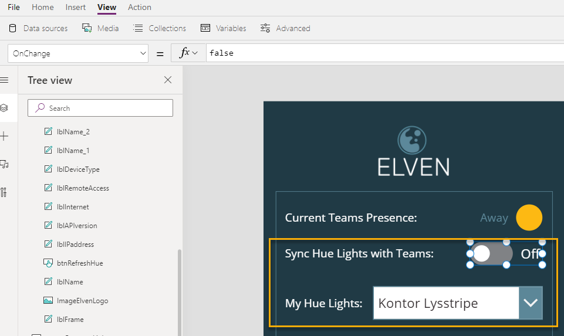The image size is (564, 336).
Task: Open My Hue Lights dropdown arrow
Action: coord(531,303)
